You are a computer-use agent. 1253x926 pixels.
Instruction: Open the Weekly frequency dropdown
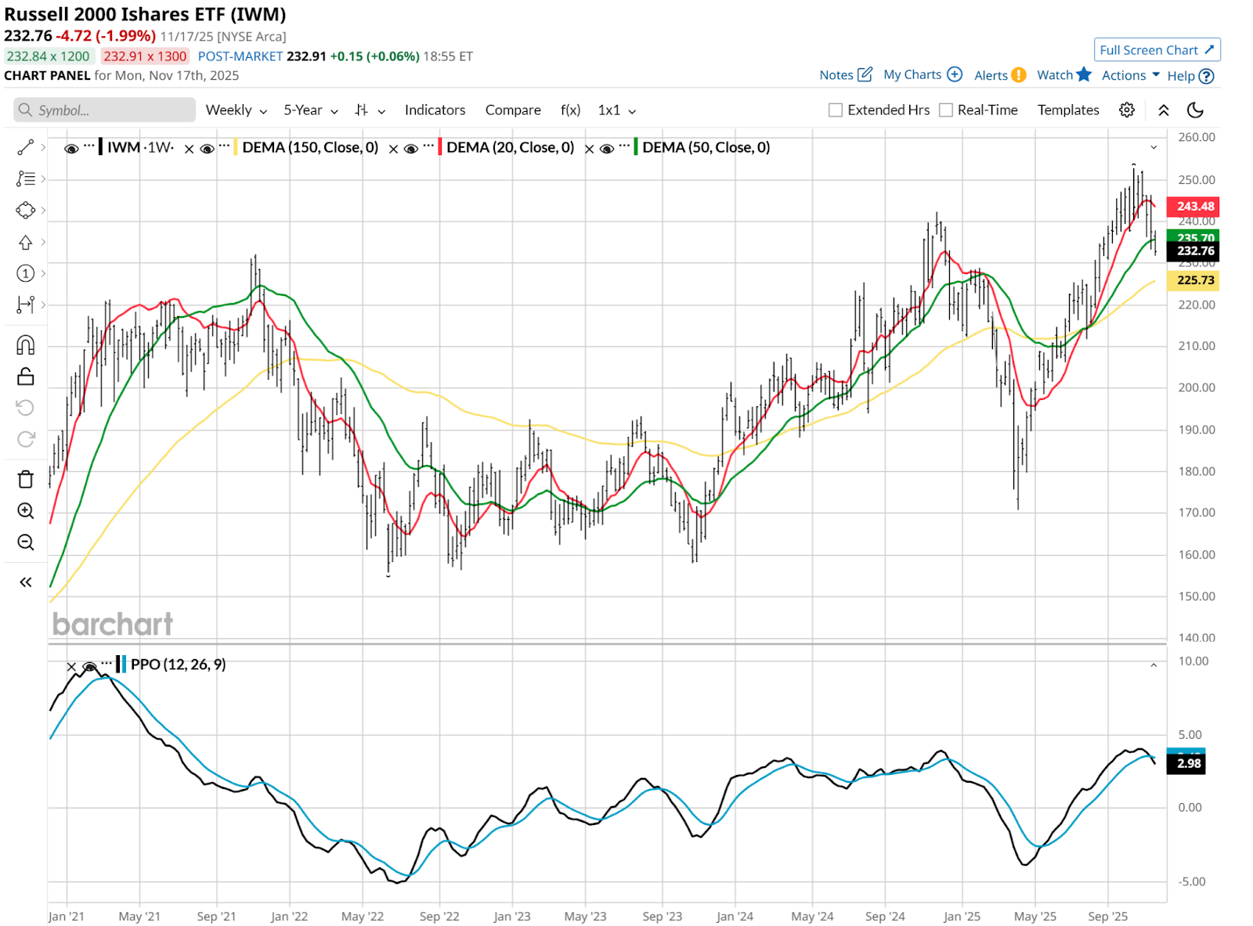click(236, 110)
